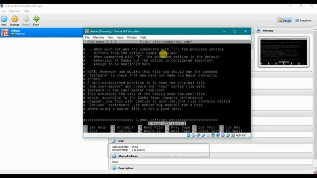
Task: Maximize the debian VM window
Action: (235, 31)
